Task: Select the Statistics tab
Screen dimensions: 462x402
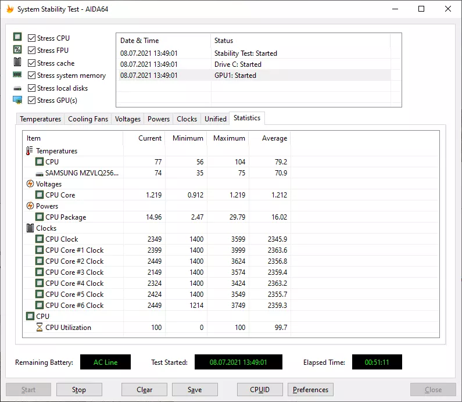Action: [247, 118]
